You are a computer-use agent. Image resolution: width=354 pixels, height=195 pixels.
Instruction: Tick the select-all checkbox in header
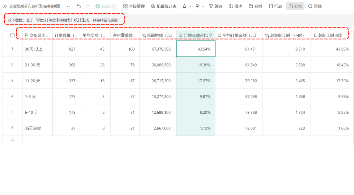12,35
